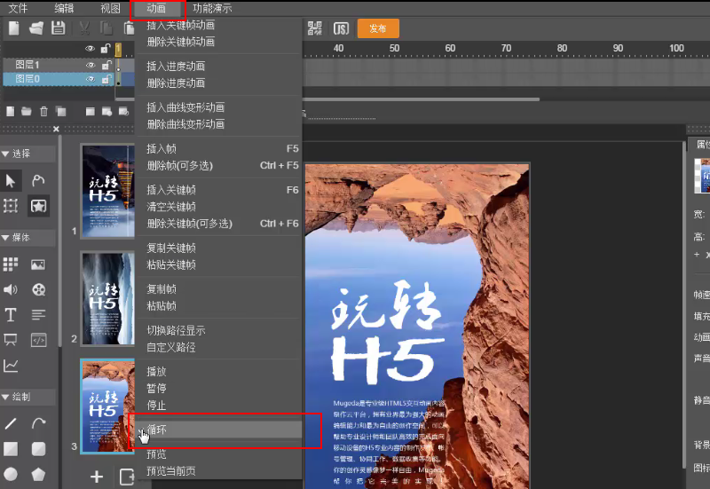Insert audio with the speaker icon
This screenshot has height=489, width=710.
coord(11,289)
